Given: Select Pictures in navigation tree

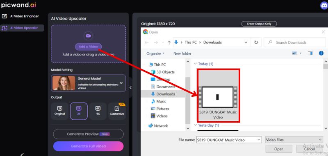Looking at the screenshot, I should (x=160, y=109).
